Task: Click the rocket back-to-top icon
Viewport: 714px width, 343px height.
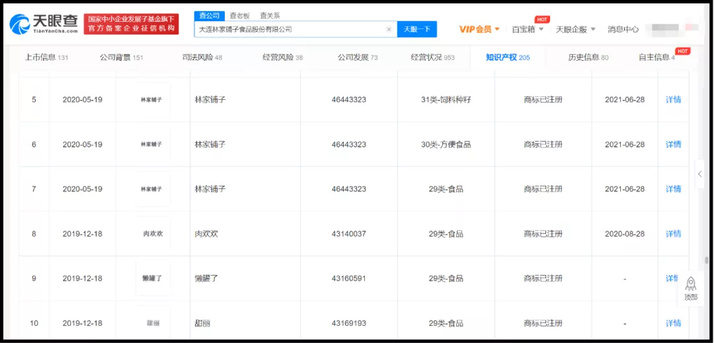Action: (690, 284)
